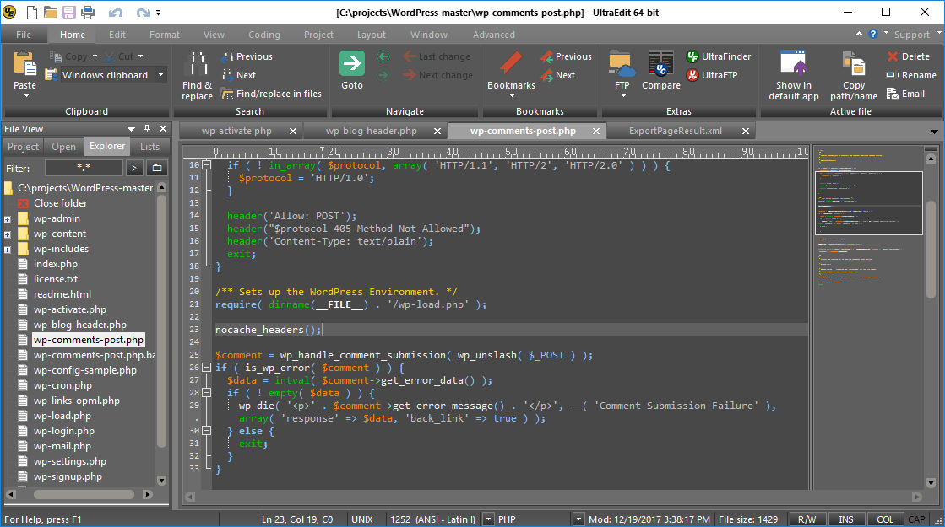Click the print icon in title bar

pyautogui.click(x=88, y=13)
